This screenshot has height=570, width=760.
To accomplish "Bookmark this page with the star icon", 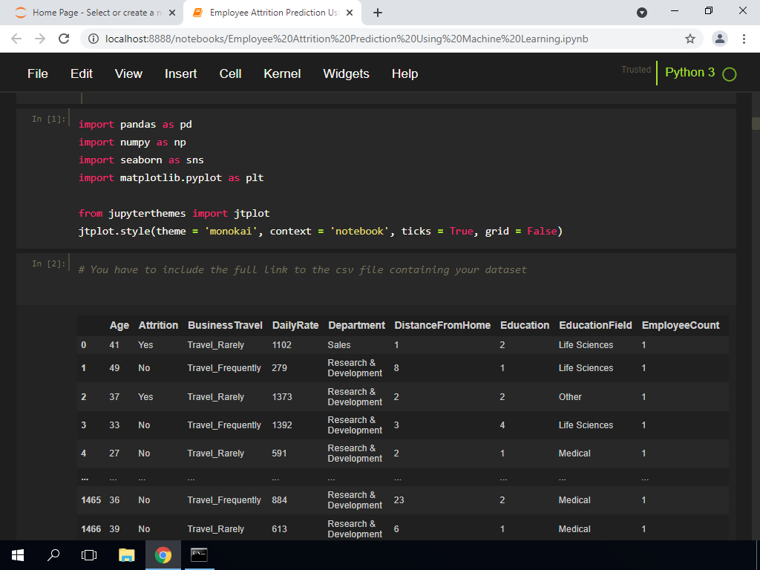I will (689, 39).
